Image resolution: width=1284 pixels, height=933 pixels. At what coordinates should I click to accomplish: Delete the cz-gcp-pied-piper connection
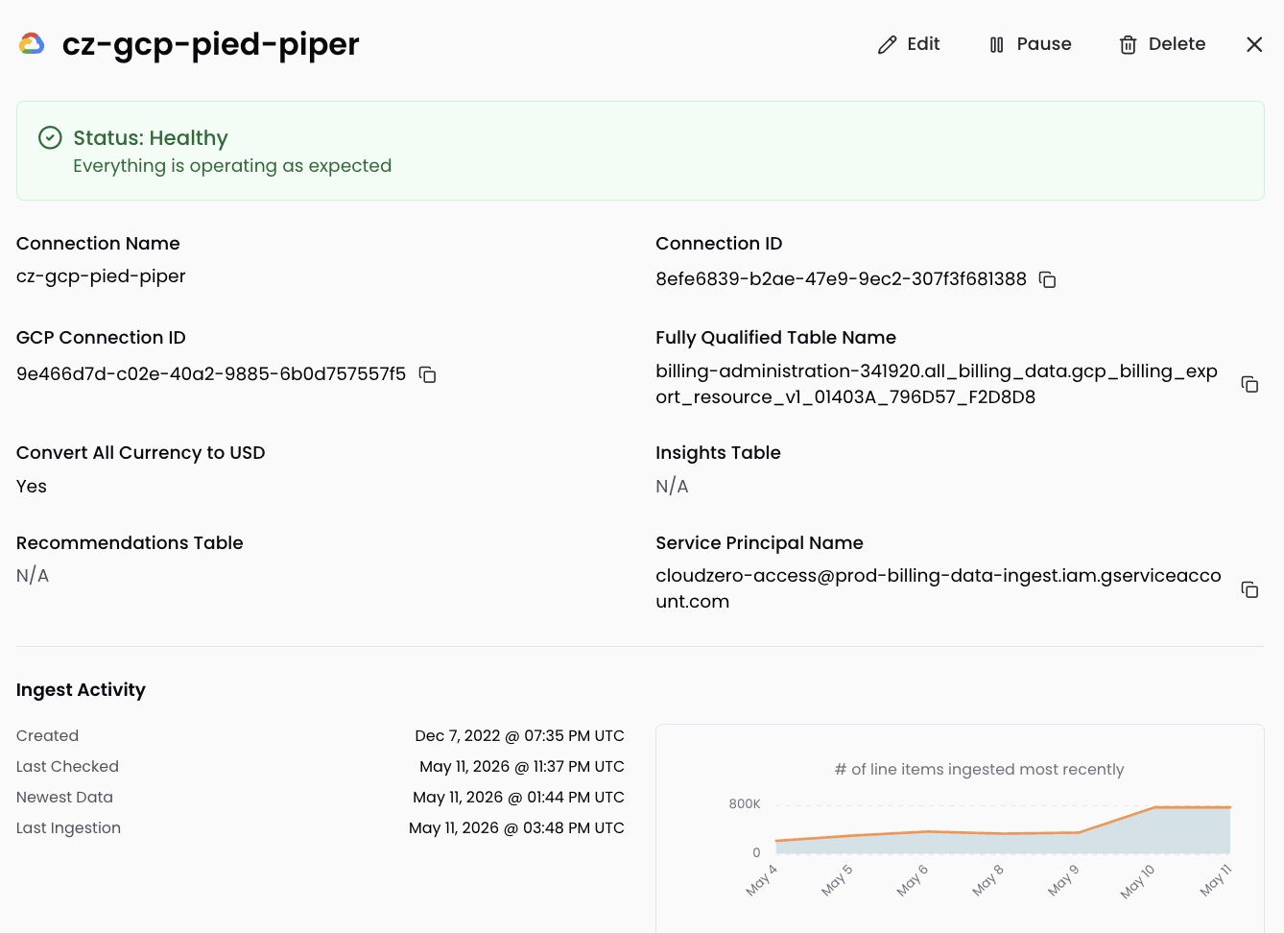click(1162, 44)
